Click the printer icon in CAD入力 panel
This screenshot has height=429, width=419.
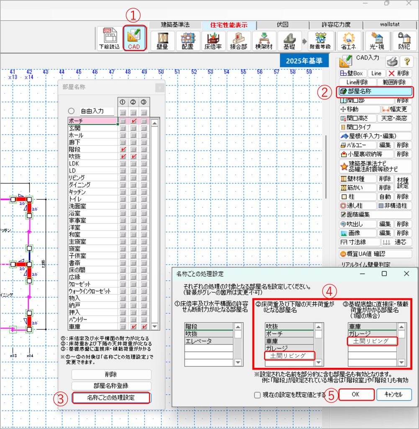click(391, 62)
